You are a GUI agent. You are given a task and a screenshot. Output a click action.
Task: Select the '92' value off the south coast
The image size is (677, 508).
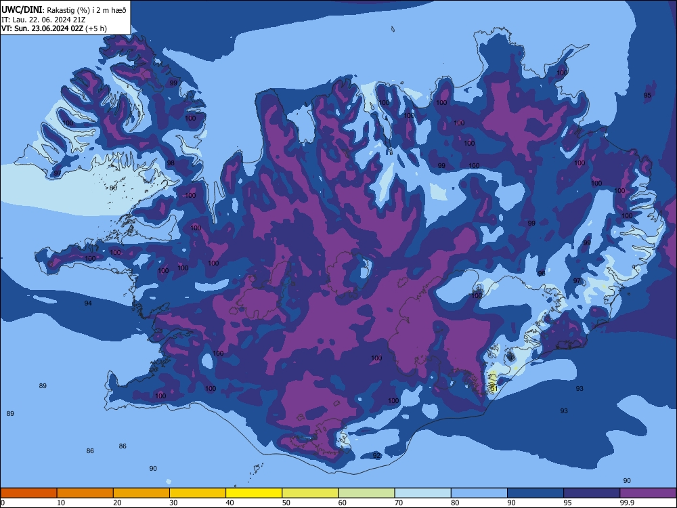376,455
